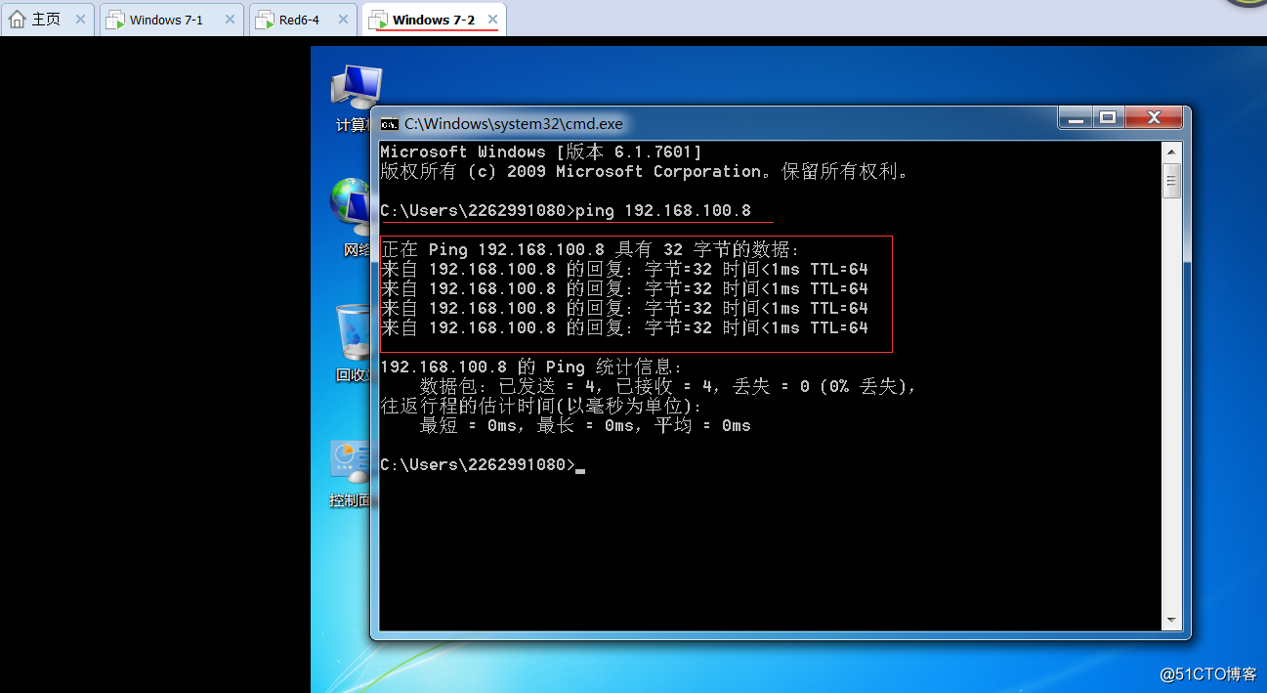This screenshot has width=1267, height=693.
Task: Click the VM icon on Windows 7-2 tab
Action: [378, 20]
